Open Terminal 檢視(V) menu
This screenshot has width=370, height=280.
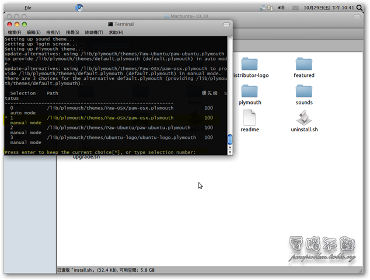click(53, 32)
